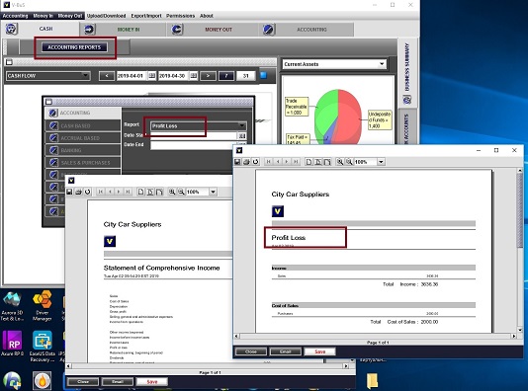Click the vertical scrollbar in Profit Loss viewer
This screenshot has height=391, width=528.
point(520,251)
